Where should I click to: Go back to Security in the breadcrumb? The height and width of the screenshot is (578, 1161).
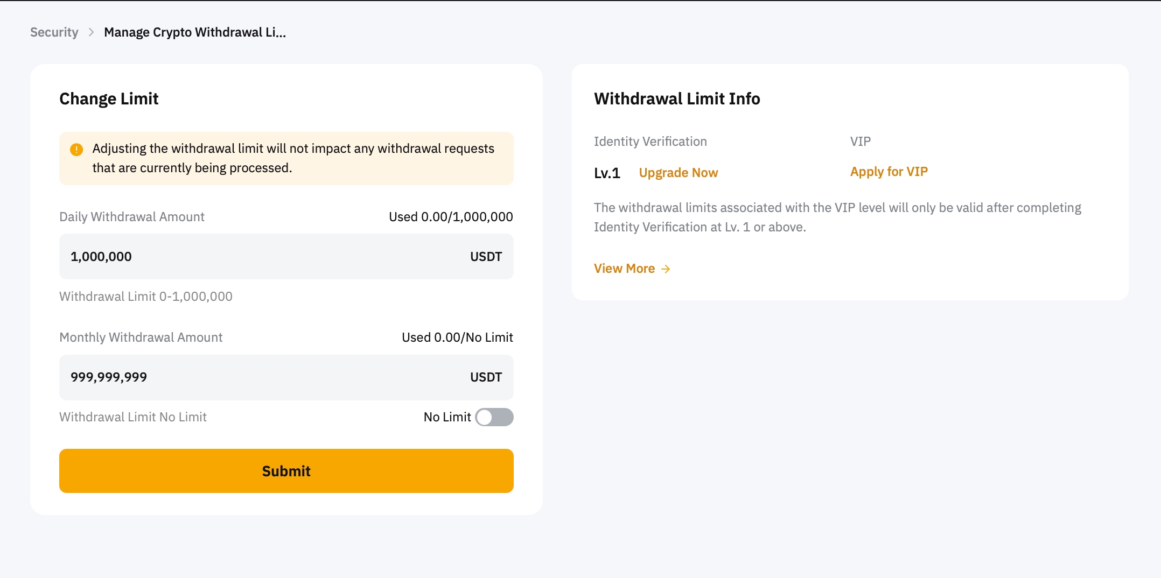pyautogui.click(x=54, y=32)
